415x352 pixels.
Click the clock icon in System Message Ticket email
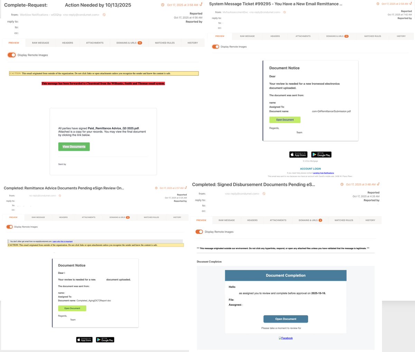tap(378, 4)
